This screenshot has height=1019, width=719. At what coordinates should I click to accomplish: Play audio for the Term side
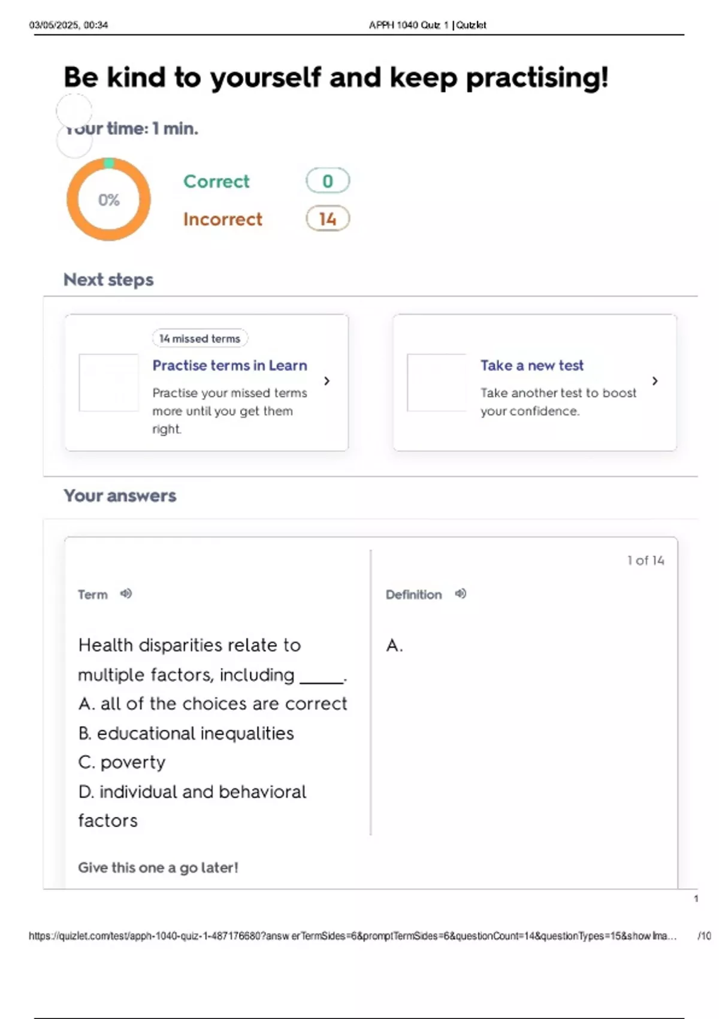[x=126, y=593]
